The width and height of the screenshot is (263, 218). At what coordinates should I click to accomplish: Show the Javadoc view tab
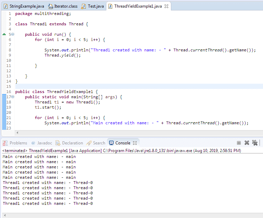coord(44,143)
